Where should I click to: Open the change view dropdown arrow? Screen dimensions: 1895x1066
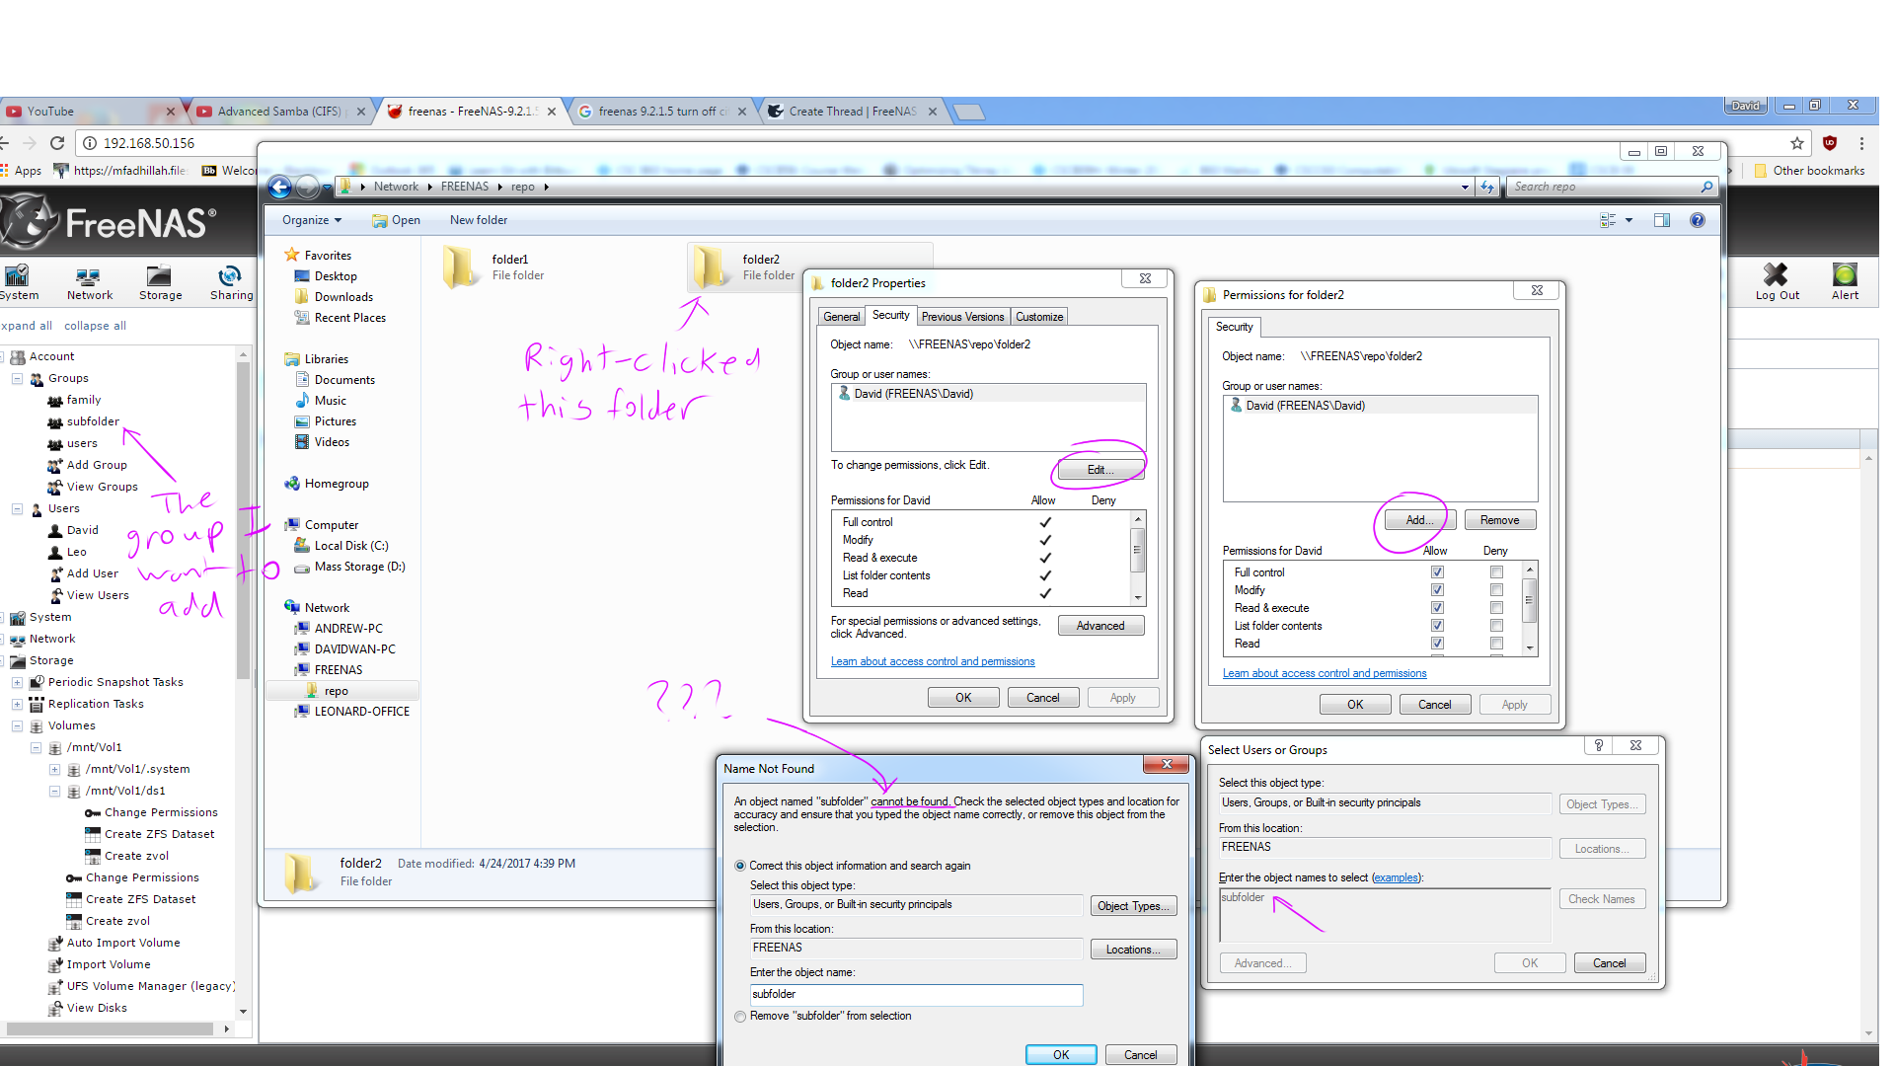1629,220
